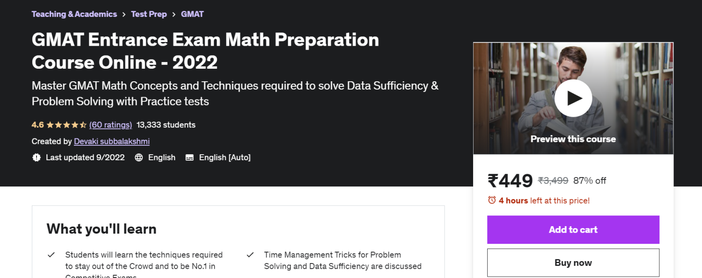
Task: Click the ₹449 course price
Action: point(510,180)
